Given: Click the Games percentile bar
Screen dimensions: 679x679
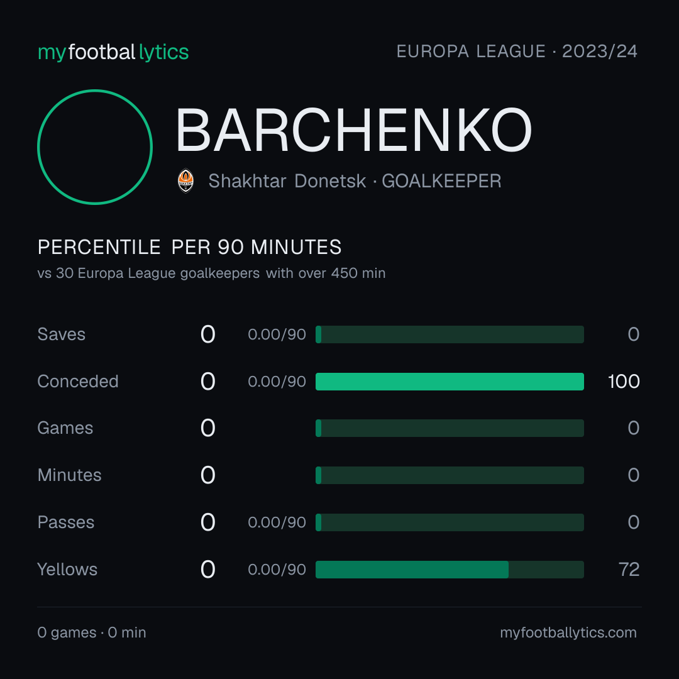Looking at the screenshot, I should click(450, 428).
